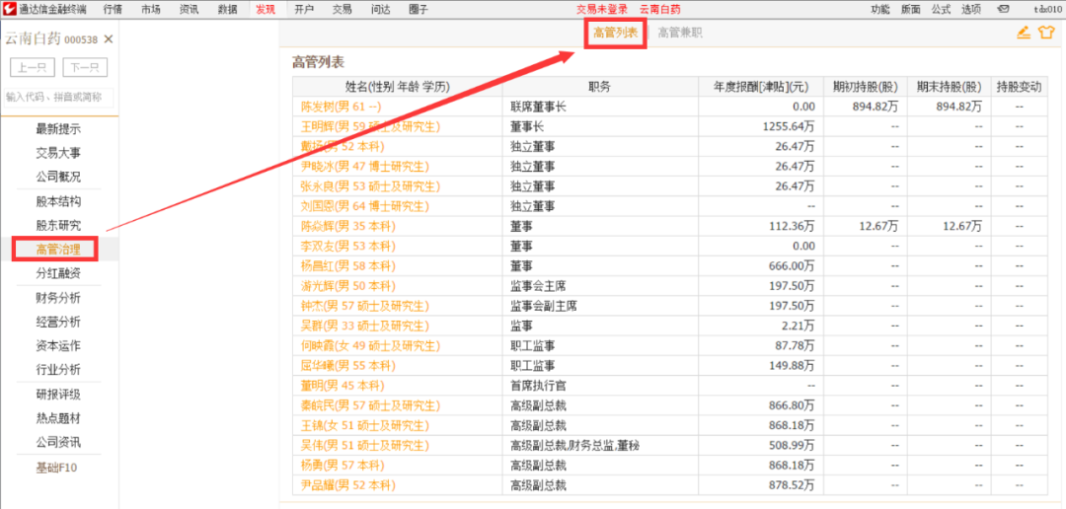Viewport: 1066px width, 509px height.
Task: Open 经营分析 in sidebar
Action: tap(58, 322)
